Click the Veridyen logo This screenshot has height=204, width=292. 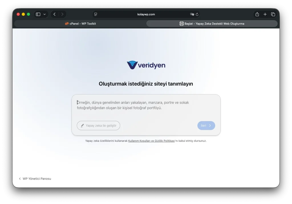(146, 65)
